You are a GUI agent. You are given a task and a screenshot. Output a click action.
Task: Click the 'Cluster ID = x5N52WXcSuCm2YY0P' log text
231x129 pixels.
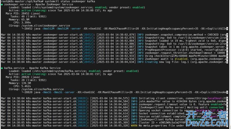pyautogui.click(x=162, y=123)
